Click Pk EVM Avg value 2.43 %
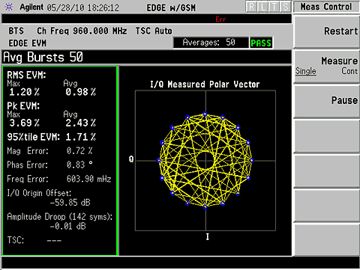360x270 pixels. click(81, 123)
